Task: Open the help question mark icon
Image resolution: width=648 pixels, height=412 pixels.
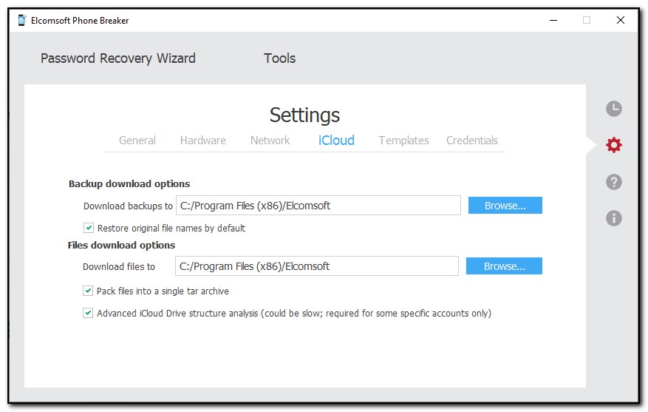Action: point(613,182)
